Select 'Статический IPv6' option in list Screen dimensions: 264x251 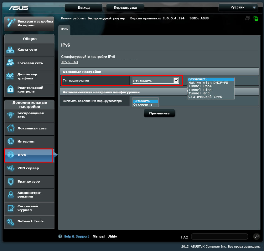pos(205,97)
